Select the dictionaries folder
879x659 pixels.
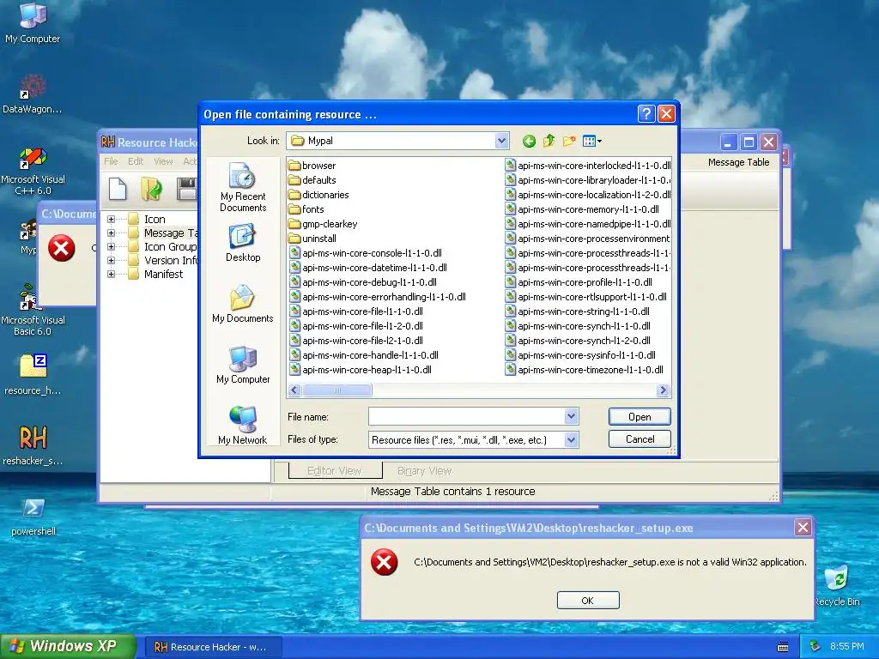coord(318,195)
